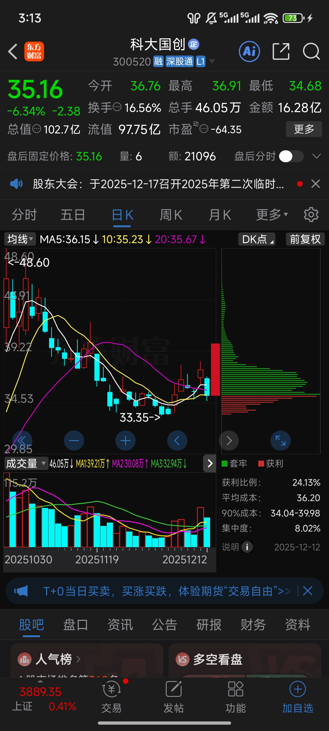The image size is (329, 731).
Task: Open the DK点 dropdown
Action: [x=257, y=239]
